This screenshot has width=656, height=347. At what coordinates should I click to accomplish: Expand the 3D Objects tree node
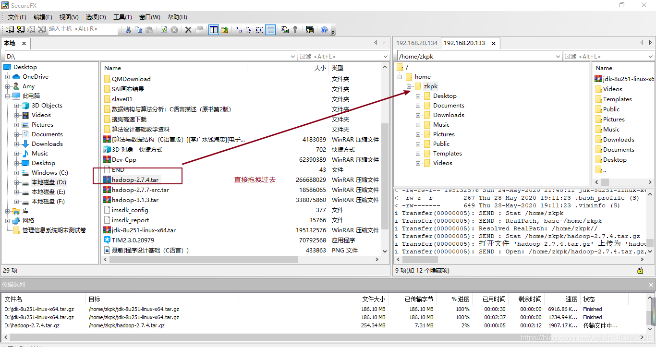coord(17,106)
